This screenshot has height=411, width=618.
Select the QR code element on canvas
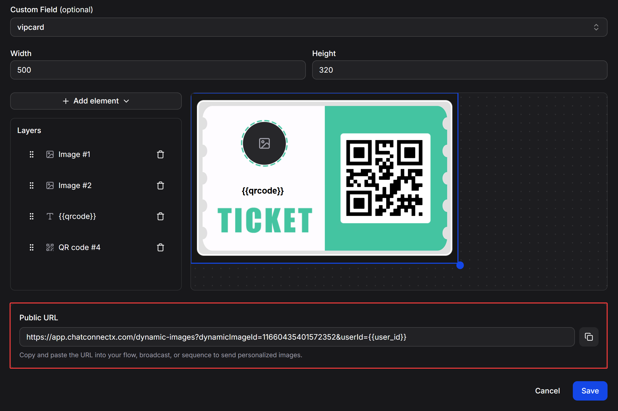(x=385, y=178)
